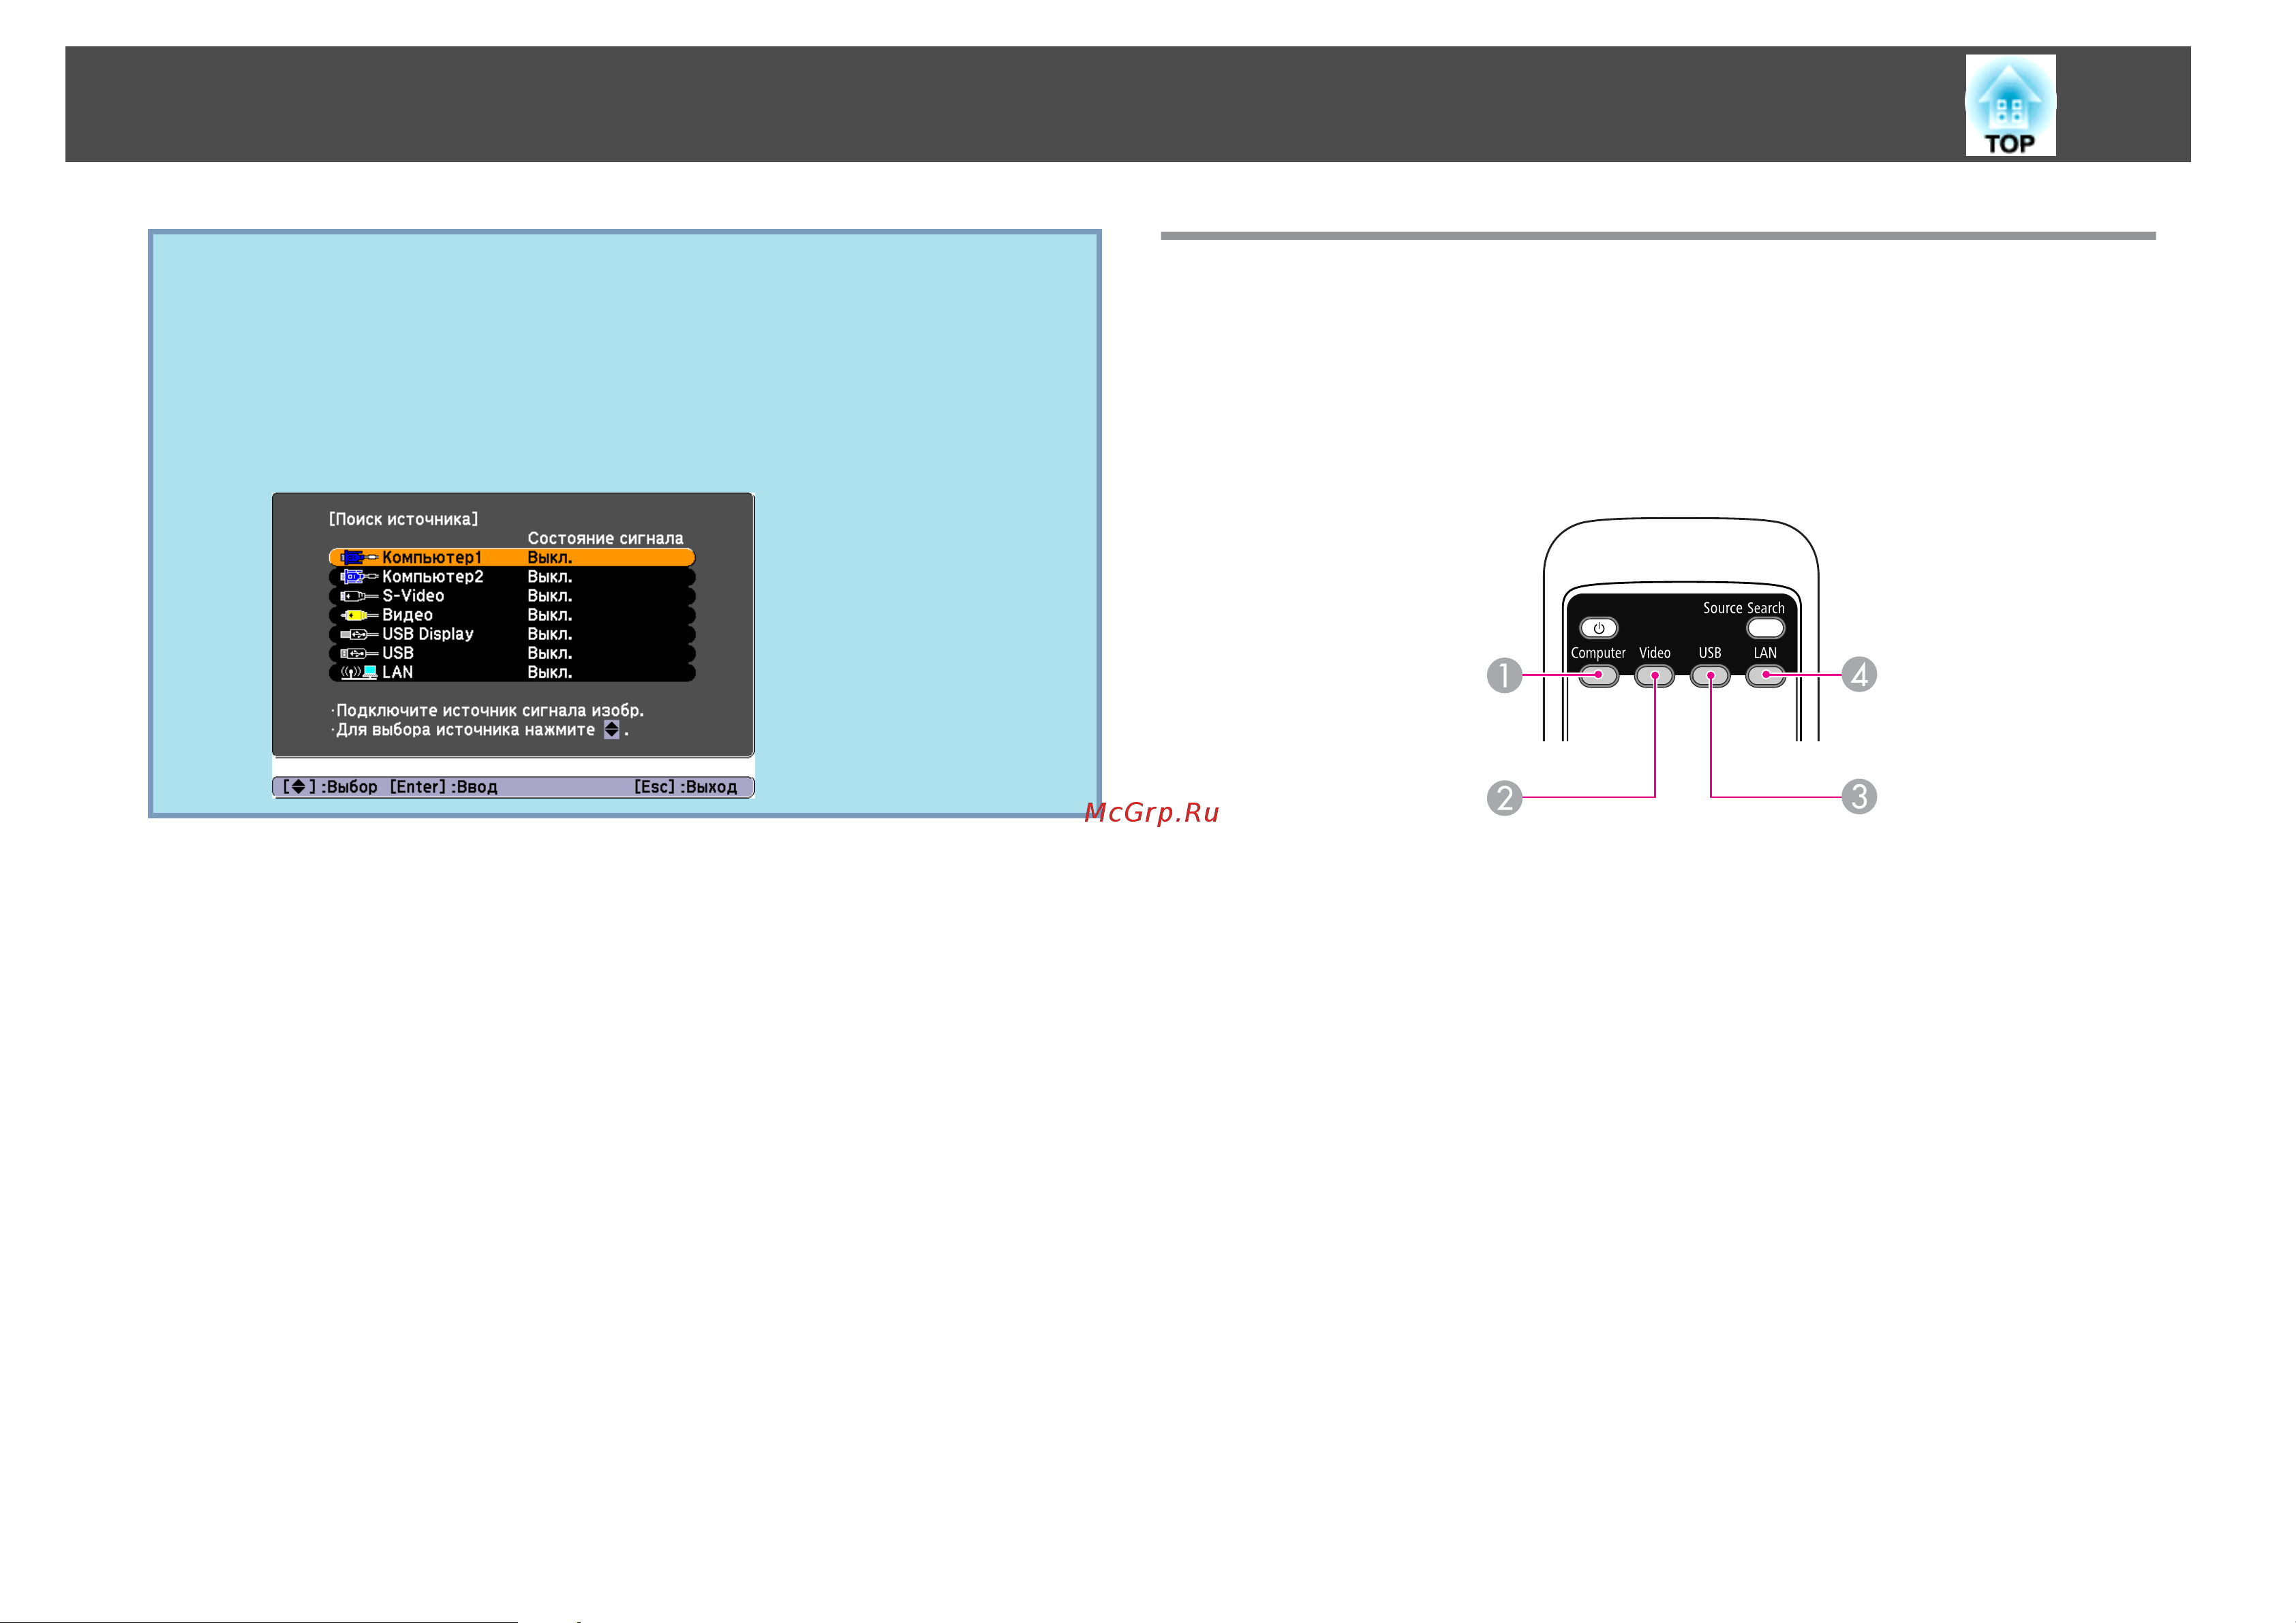Image resolution: width=2296 pixels, height=1623 pixels.
Task: Click Выкл. status of the LAN row
Action: 550,672
